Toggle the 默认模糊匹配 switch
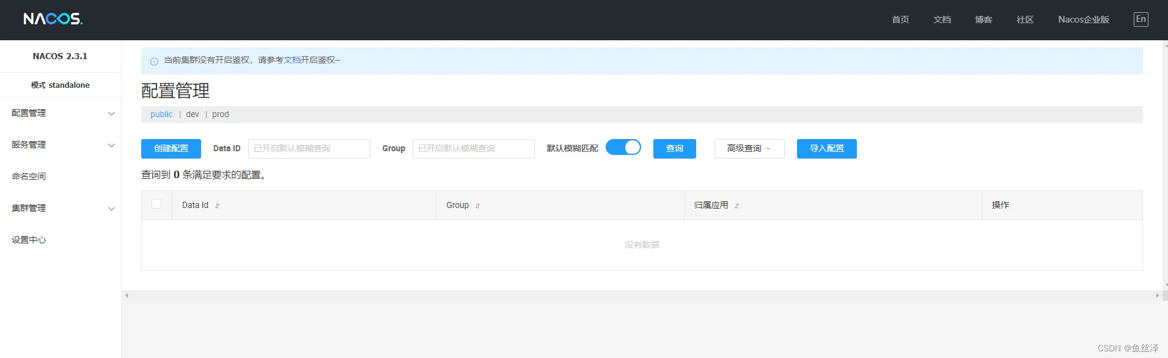Viewport: 1168px width, 358px height. [x=623, y=148]
